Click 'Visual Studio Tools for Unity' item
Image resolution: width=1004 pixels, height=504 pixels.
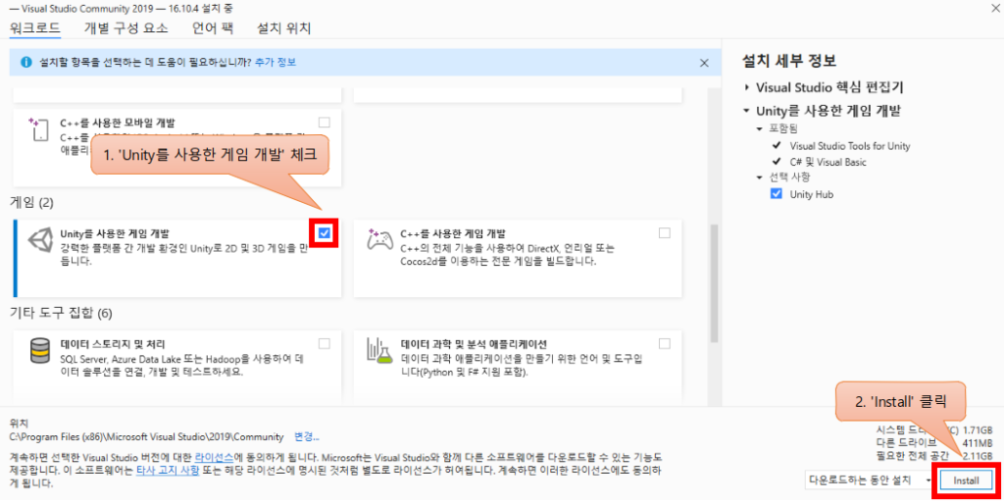tap(850, 146)
